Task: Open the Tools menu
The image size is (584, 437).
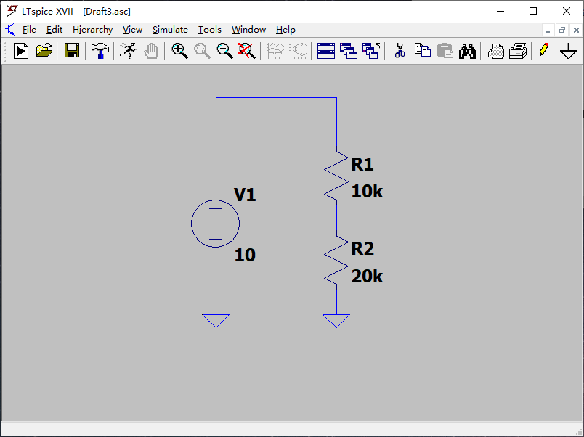Action: (x=210, y=30)
